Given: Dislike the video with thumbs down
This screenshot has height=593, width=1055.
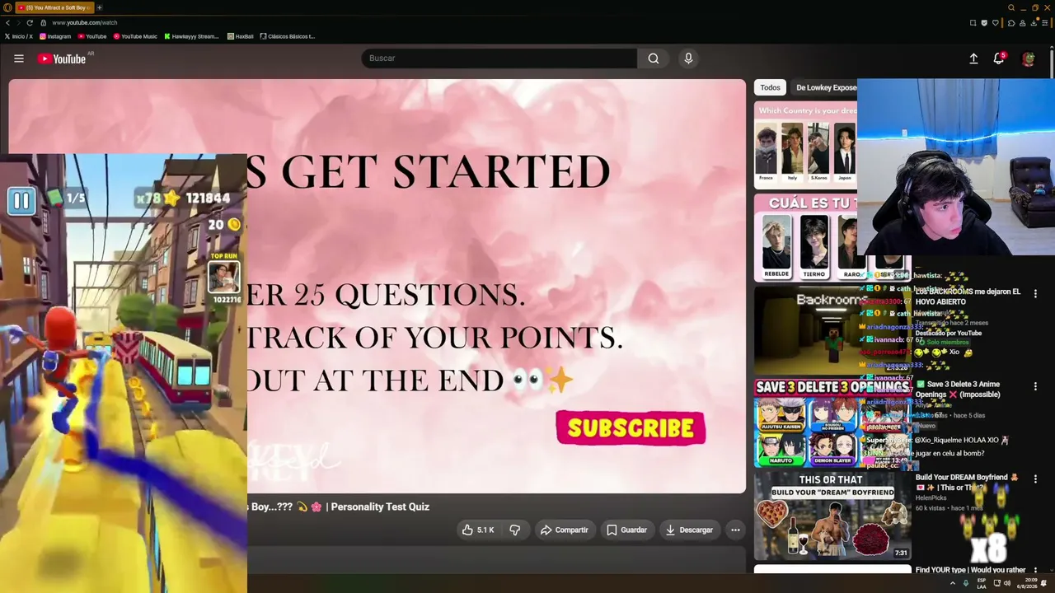Looking at the screenshot, I should (515, 530).
